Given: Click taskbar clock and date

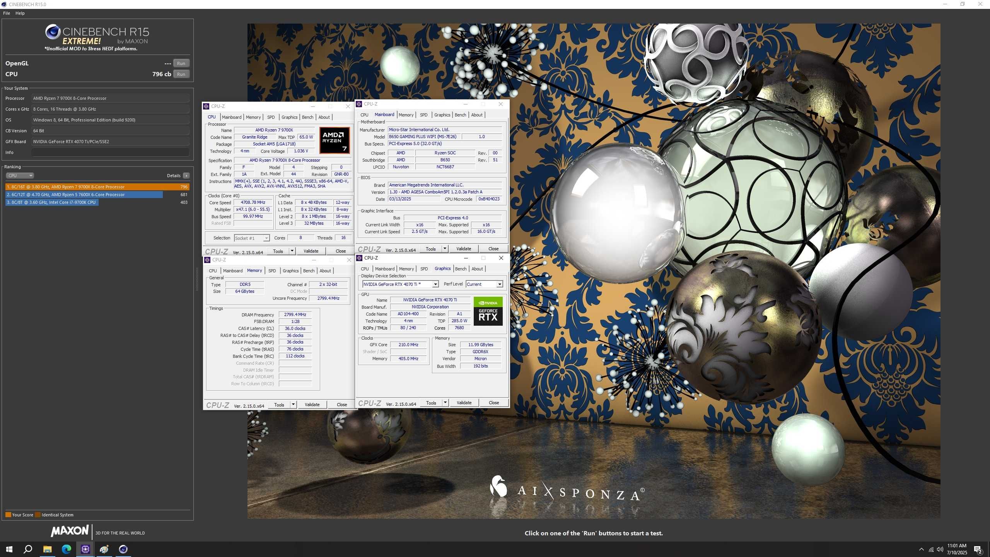Looking at the screenshot, I should [957, 549].
